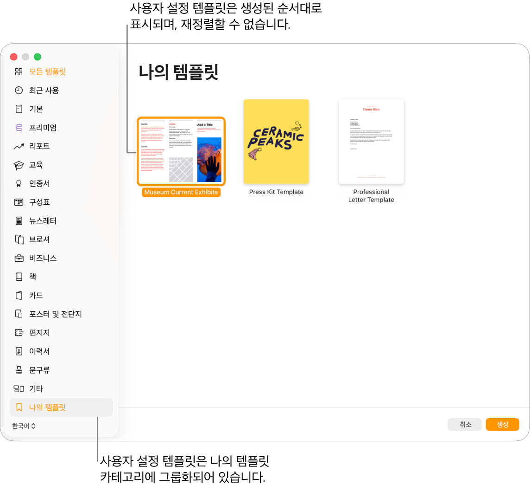The image size is (531, 485).
Task: Open the 최근 사용 category
Action: point(44,90)
